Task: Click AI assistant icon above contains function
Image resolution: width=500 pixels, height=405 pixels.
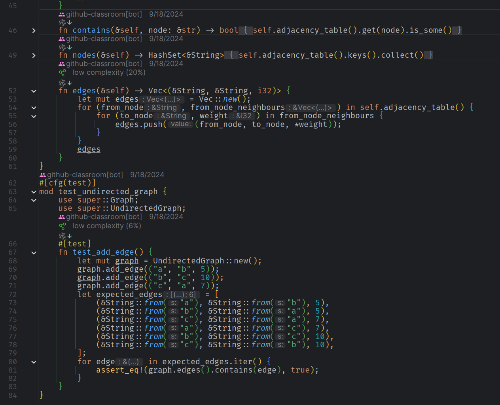Action: (62, 23)
